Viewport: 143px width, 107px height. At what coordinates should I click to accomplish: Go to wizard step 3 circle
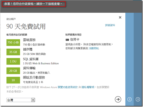(x=138, y=99)
